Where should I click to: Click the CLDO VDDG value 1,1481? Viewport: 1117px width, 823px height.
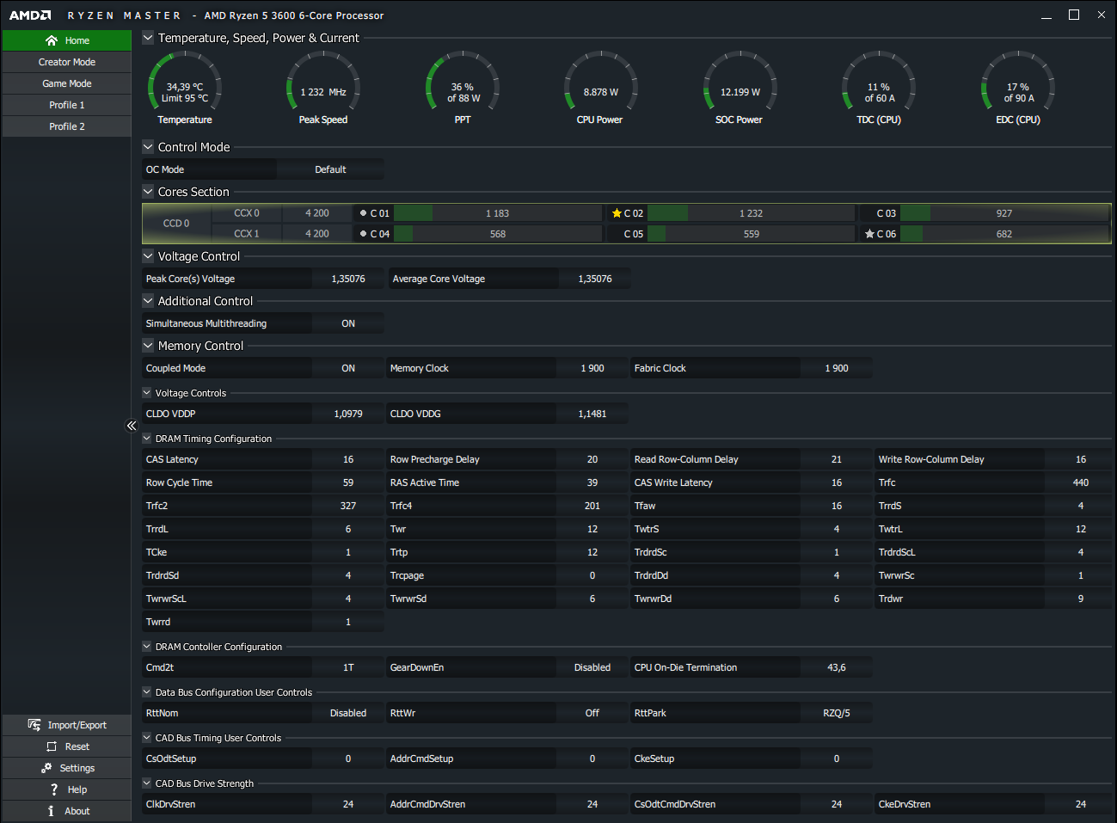(592, 414)
